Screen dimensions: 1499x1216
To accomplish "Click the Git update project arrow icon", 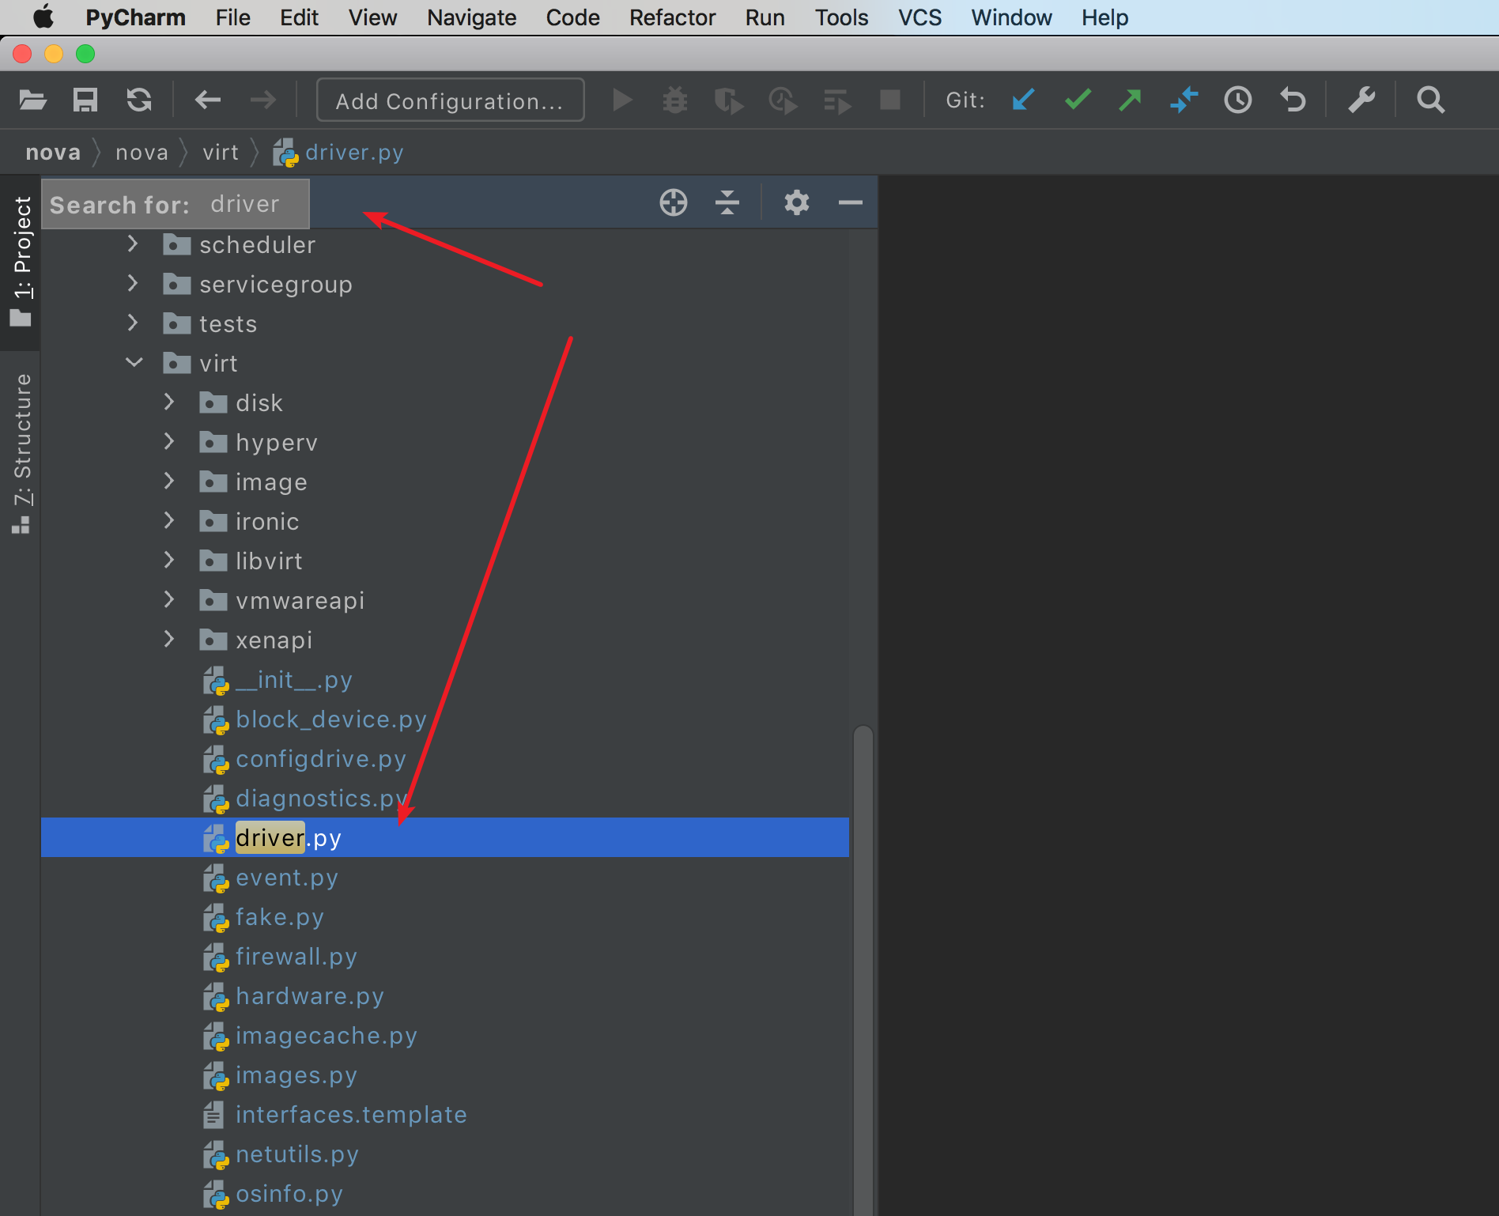I will pyautogui.click(x=1023, y=100).
